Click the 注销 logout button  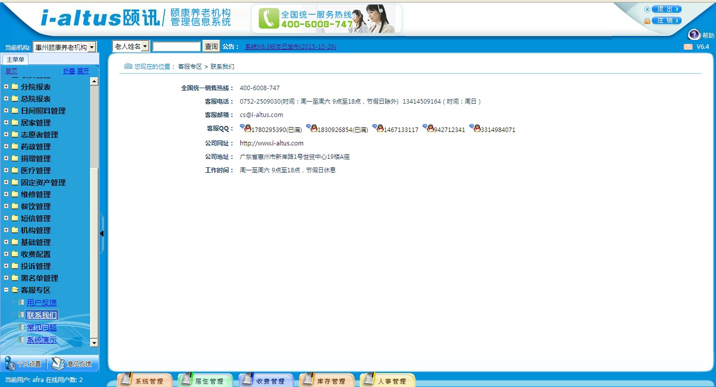tap(666, 21)
